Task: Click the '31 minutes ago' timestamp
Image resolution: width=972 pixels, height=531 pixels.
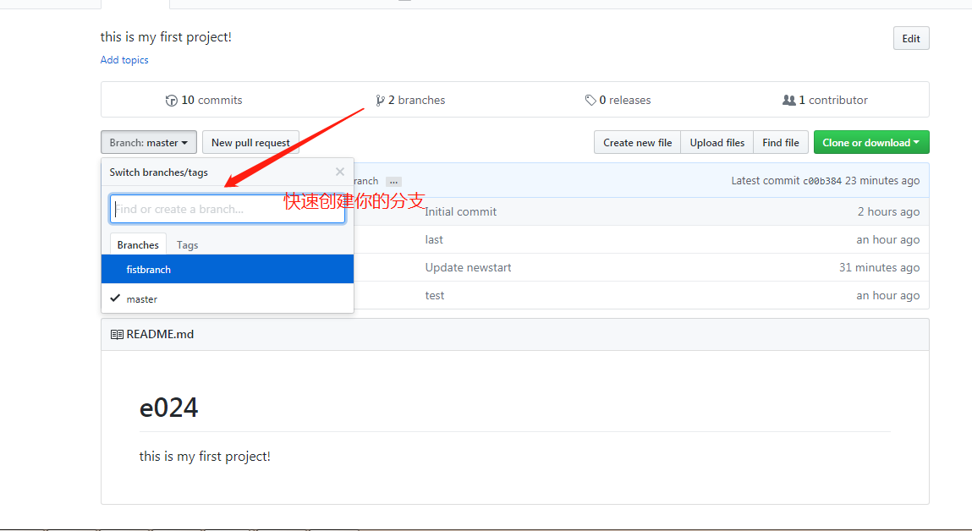Action: pos(879,268)
